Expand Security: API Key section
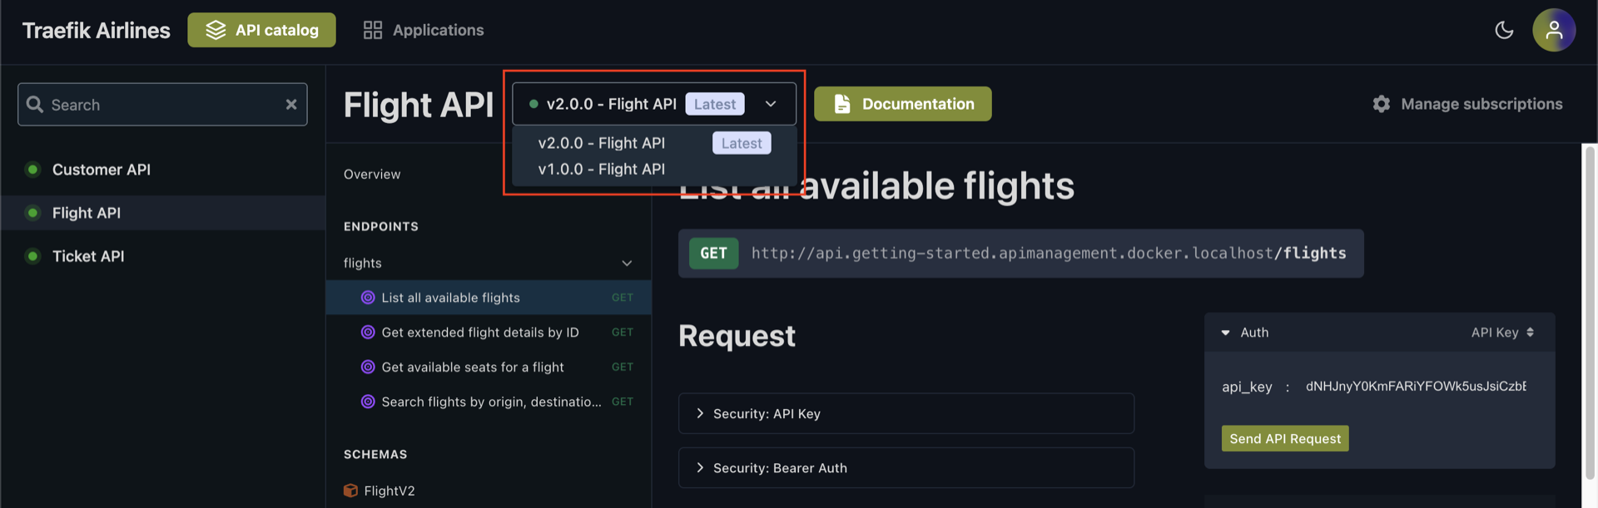 click(x=906, y=413)
